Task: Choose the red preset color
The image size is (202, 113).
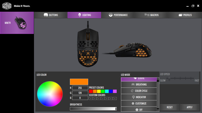Action: click(x=91, y=91)
